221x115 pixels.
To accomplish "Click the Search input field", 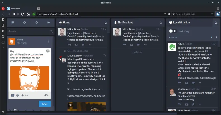I will (28, 32).
